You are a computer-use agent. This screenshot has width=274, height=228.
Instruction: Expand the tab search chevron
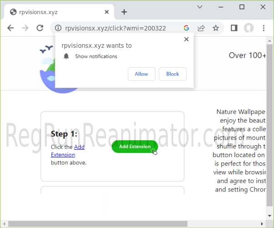(200, 7)
